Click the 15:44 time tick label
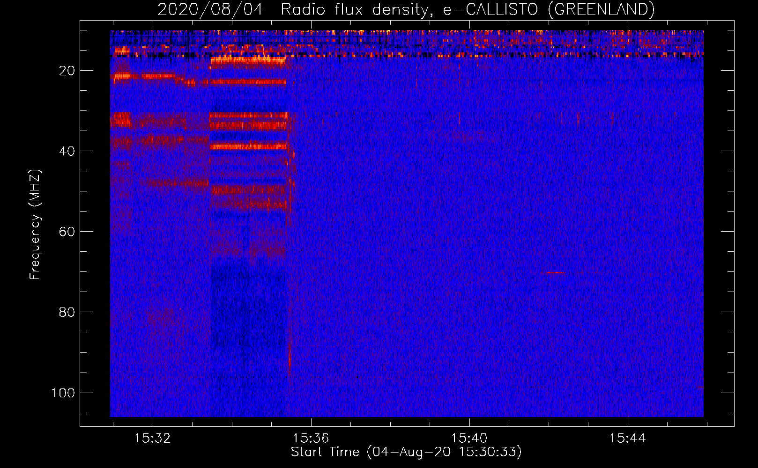758x468 pixels. [627, 438]
